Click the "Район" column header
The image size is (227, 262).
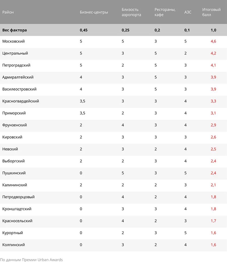(8, 12)
